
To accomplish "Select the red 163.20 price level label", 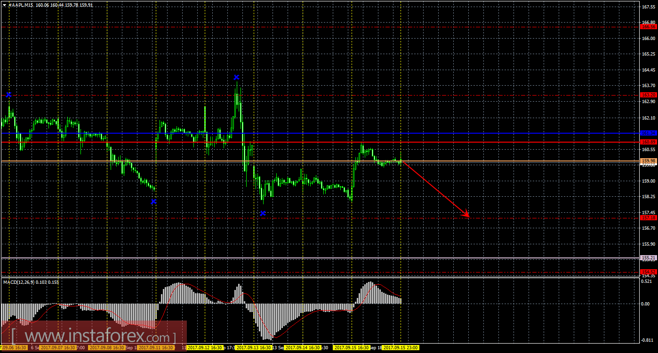I will [649, 95].
